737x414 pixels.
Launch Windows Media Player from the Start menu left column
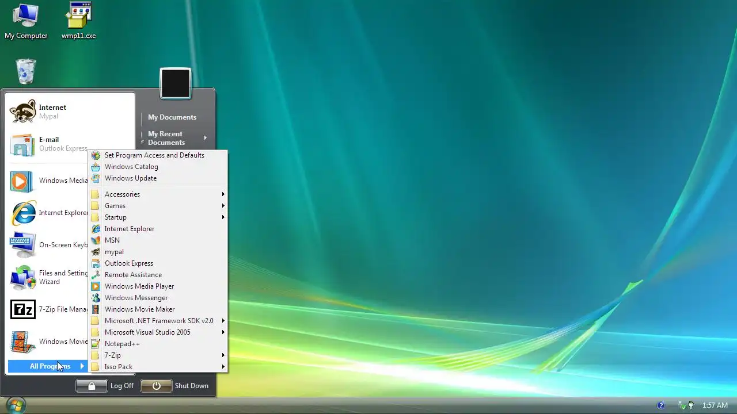48,181
